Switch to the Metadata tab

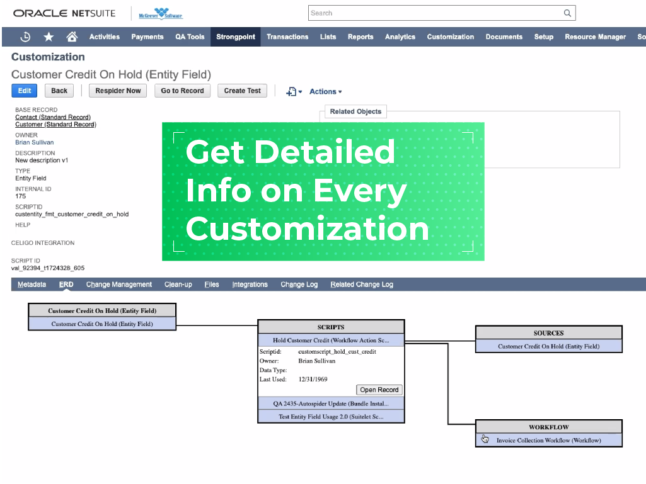click(32, 284)
